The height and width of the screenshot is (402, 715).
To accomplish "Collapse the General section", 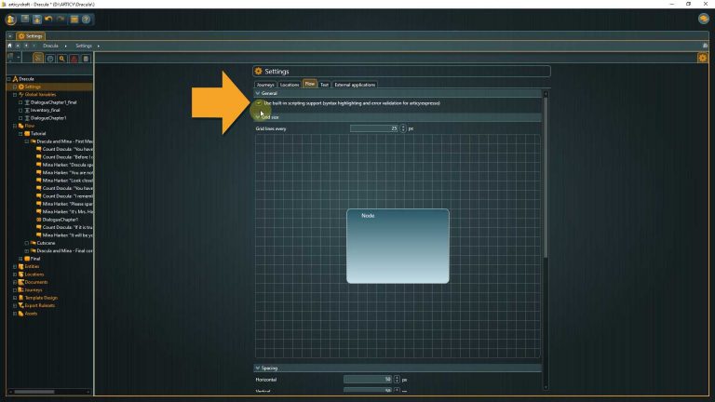I will (x=258, y=93).
